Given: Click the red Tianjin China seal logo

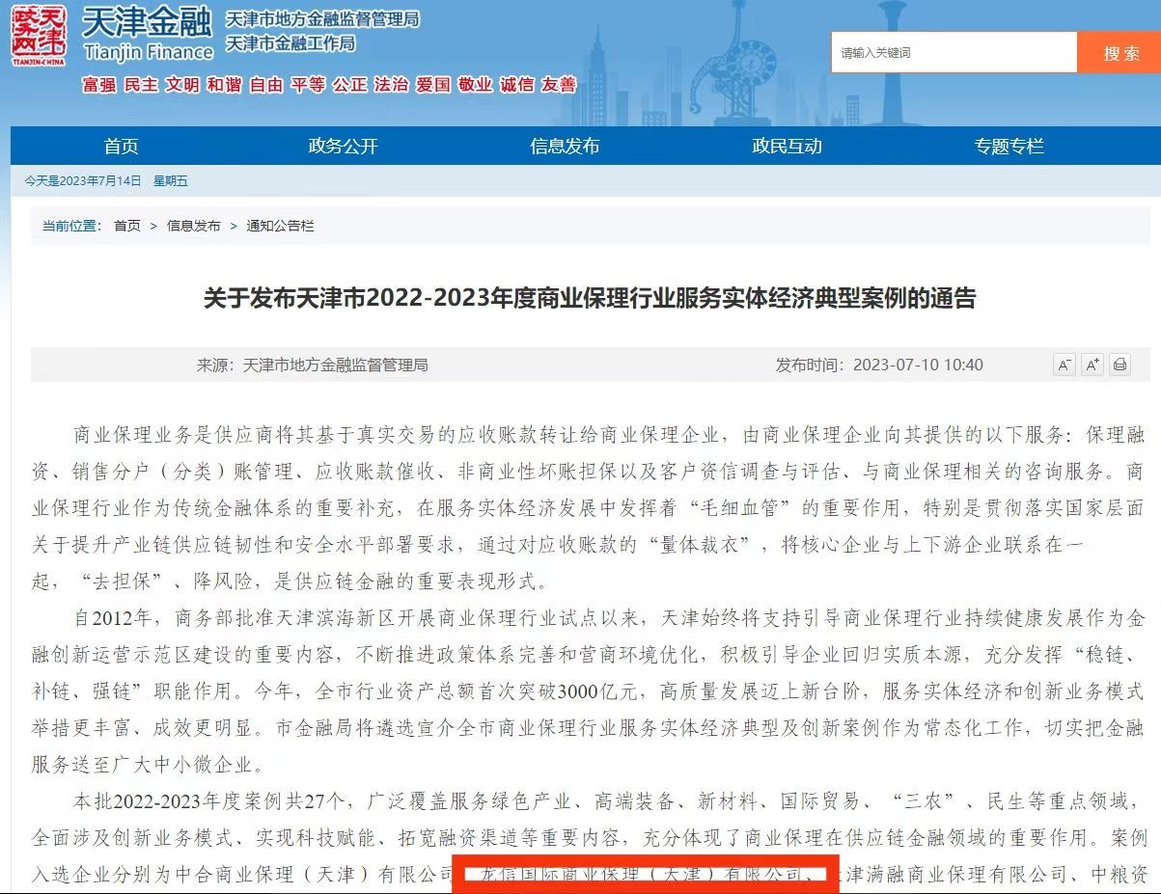Looking at the screenshot, I should pos(40,33).
